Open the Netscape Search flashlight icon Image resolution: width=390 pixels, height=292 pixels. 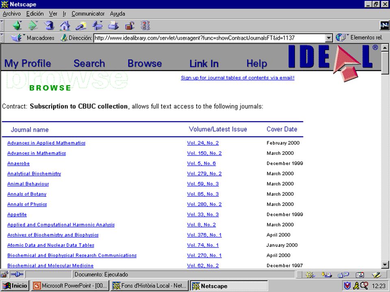click(x=81, y=26)
